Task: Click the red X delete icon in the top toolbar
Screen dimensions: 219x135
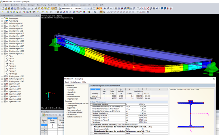Action: pos(148,8)
